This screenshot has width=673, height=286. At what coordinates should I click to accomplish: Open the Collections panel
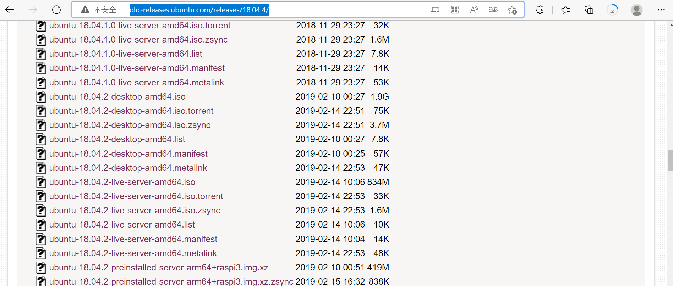589,10
